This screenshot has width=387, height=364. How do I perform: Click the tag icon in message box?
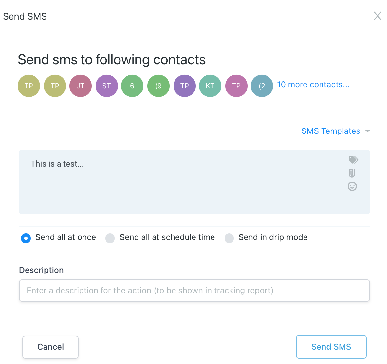[x=353, y=160]
